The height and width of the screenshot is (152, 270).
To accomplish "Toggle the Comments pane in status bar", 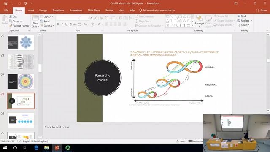I will coord(195,141).
